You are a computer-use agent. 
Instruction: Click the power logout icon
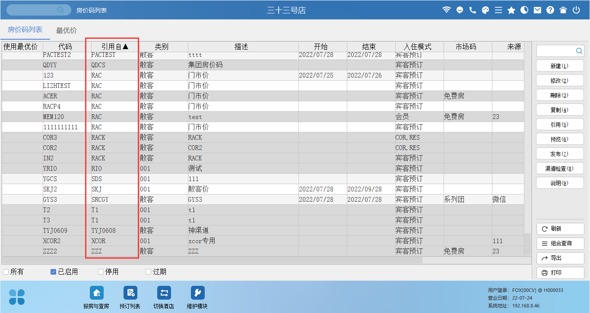(x=576, y=10)
